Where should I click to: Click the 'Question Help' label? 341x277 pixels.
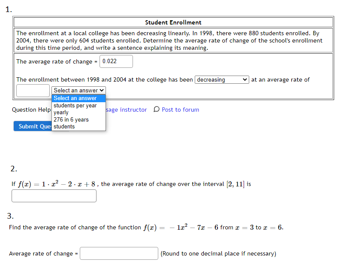click(x=31, y=110)
